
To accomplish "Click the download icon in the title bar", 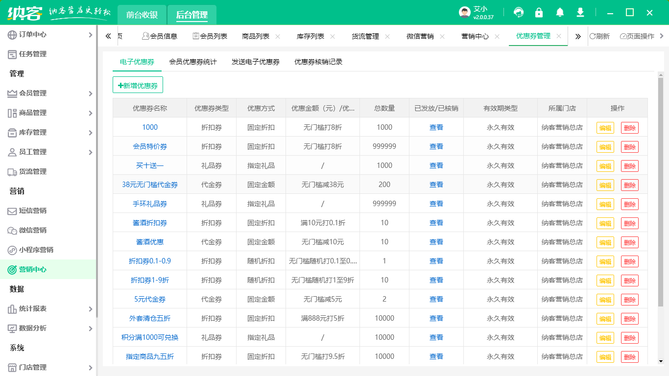I will tap(580, 12).
